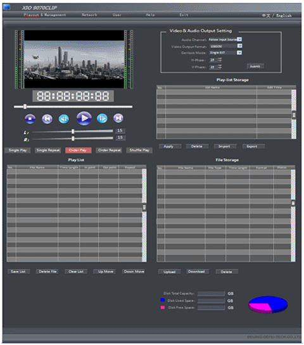Select Single Repeat mode

click(x=48, y=150)
